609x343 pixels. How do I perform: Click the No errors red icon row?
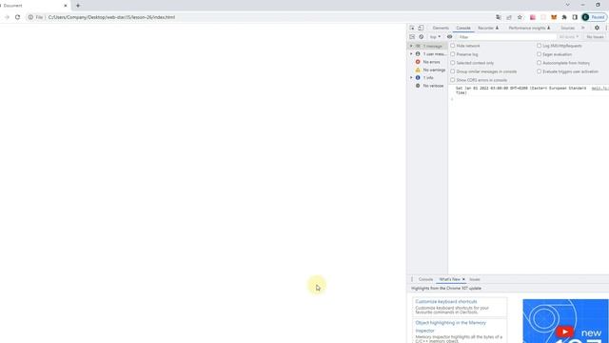[427, 62]
